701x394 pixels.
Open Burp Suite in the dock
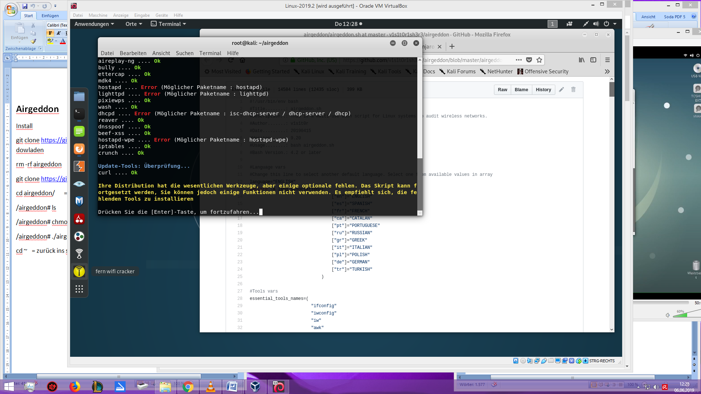pyautogui.click(x=79, y=167)
